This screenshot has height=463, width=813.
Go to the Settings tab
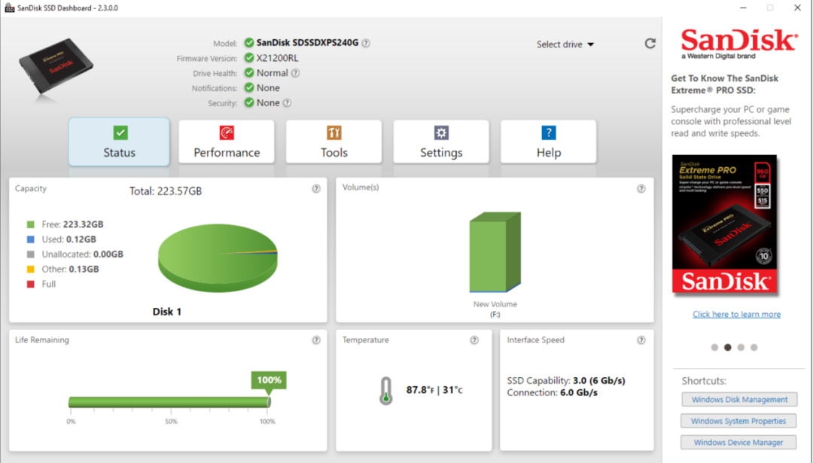(x=441, y=142)
